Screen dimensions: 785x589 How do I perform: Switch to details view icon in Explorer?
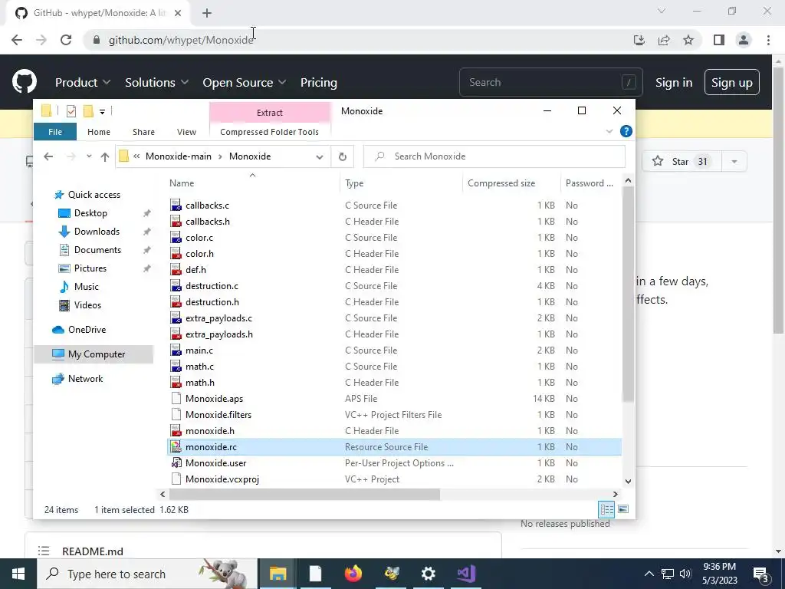click(x=607, y=510)
